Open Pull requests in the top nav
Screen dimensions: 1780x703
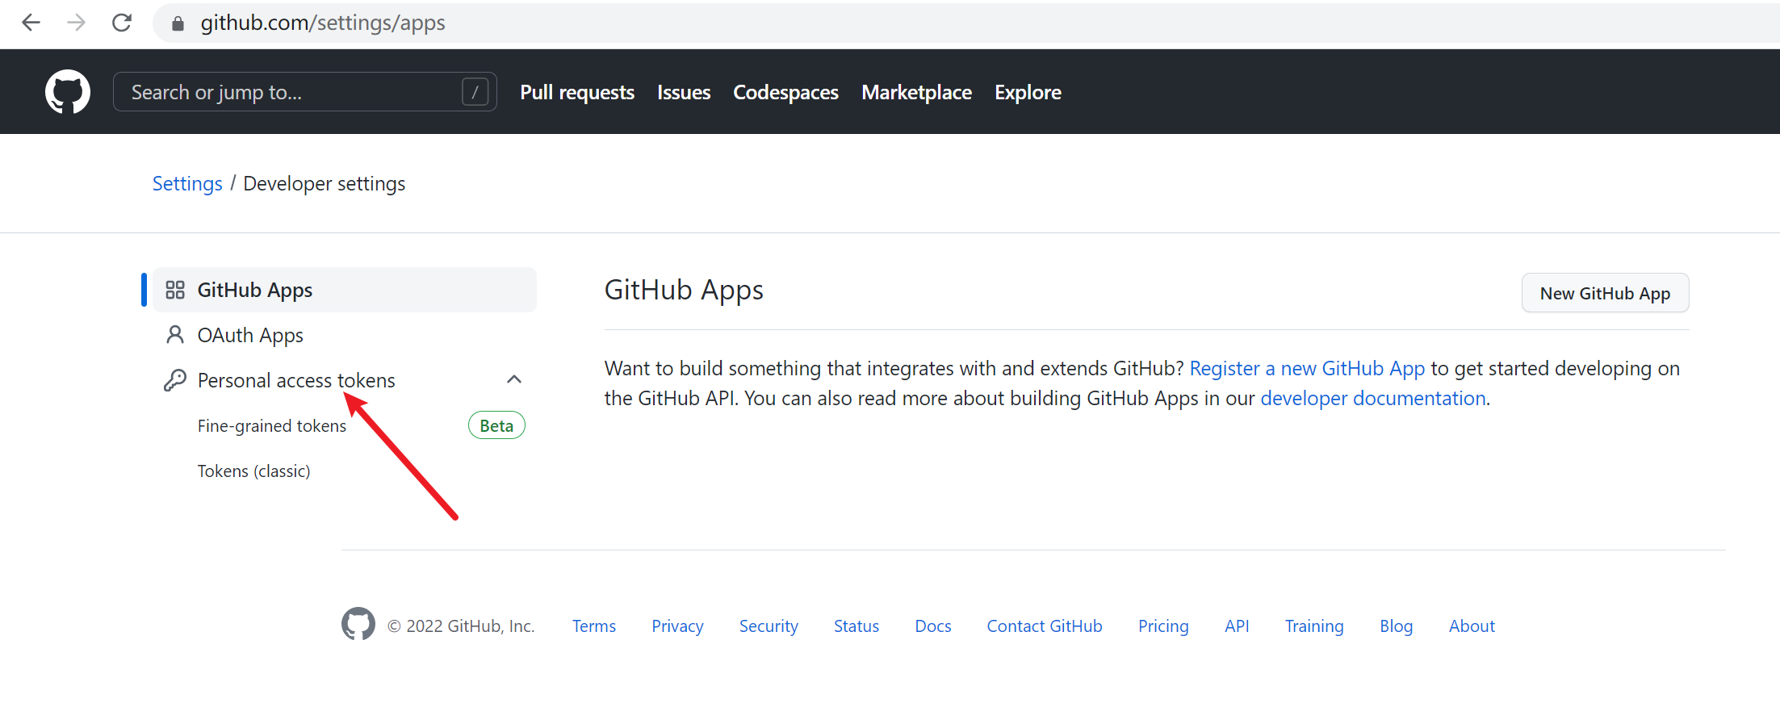tap(577, 92)
